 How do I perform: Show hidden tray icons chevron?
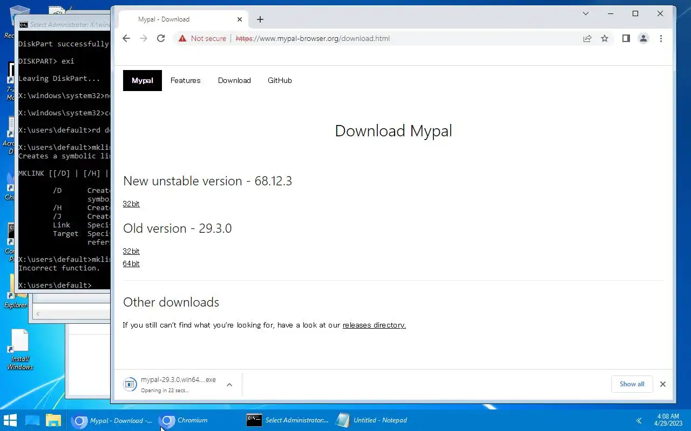pos(639,420)
